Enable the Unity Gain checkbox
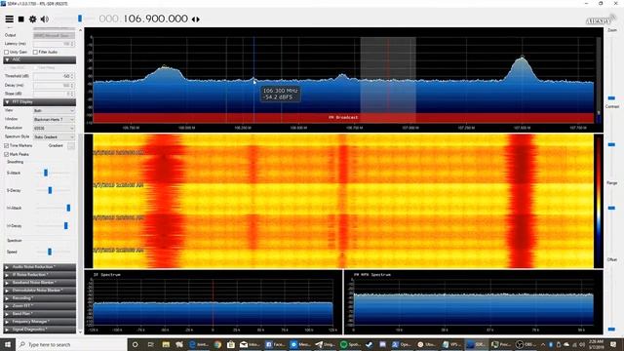 click(7, 52)
